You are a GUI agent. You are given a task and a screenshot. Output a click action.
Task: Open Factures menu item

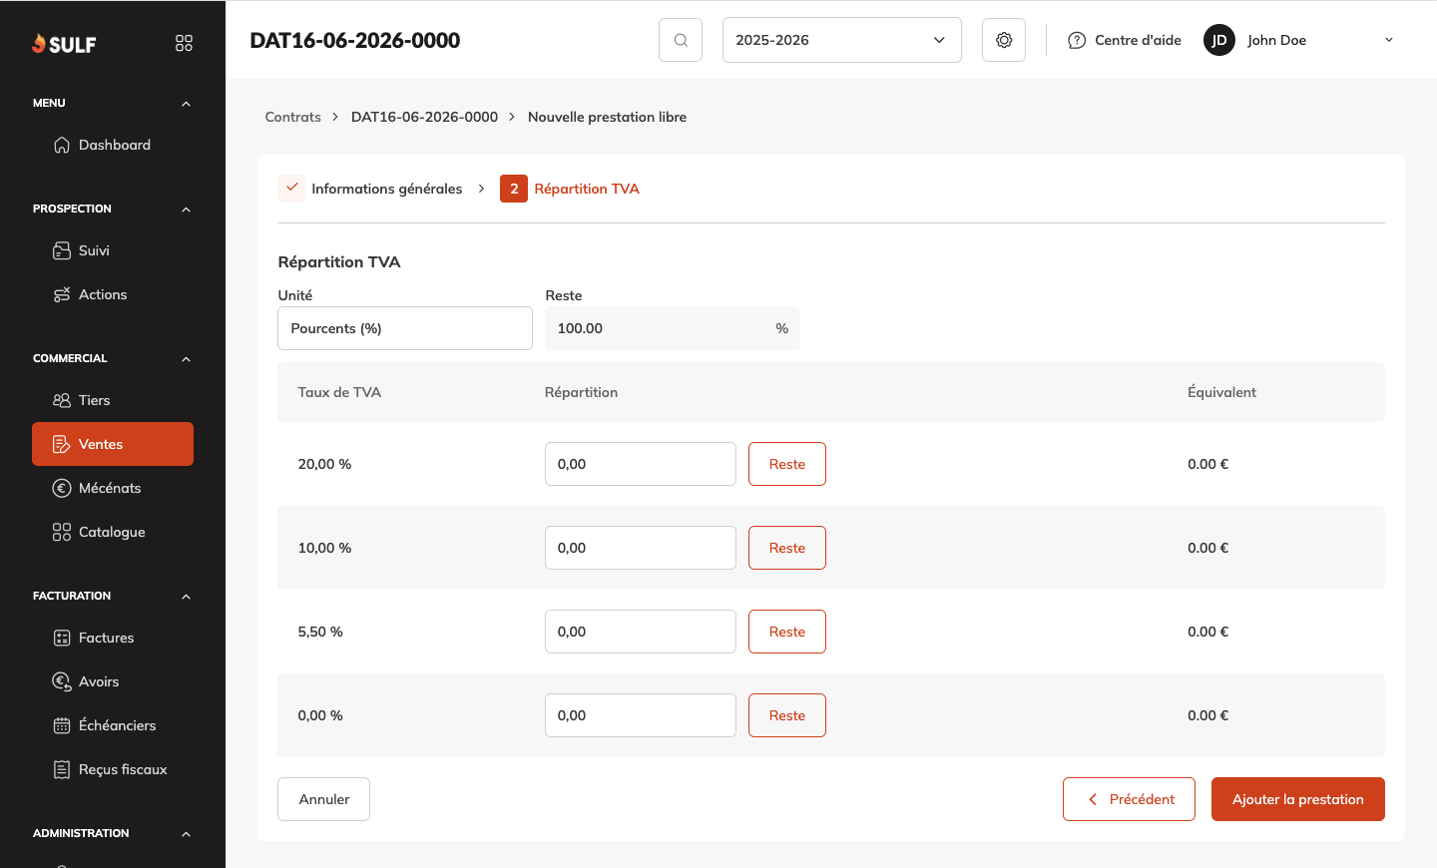coord(113,638)
